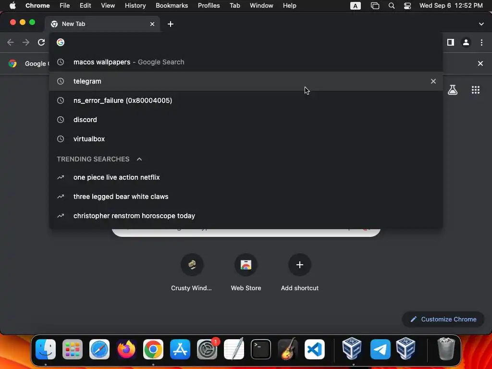
Task: Open System Settings from the Dock
Action: tap(207, 349)
